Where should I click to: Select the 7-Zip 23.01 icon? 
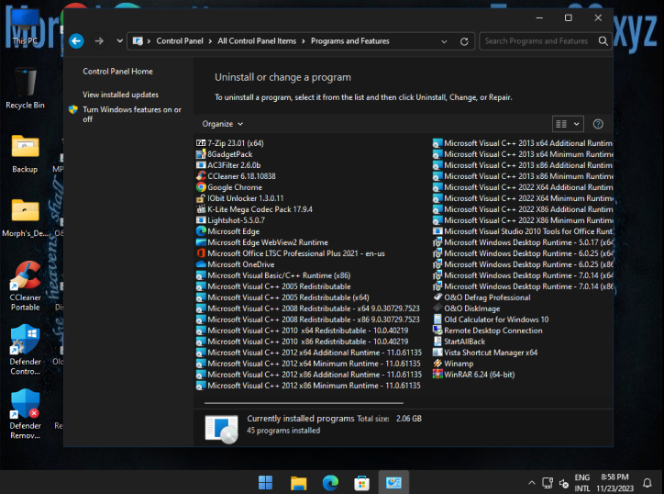click(x=201, y=143)
